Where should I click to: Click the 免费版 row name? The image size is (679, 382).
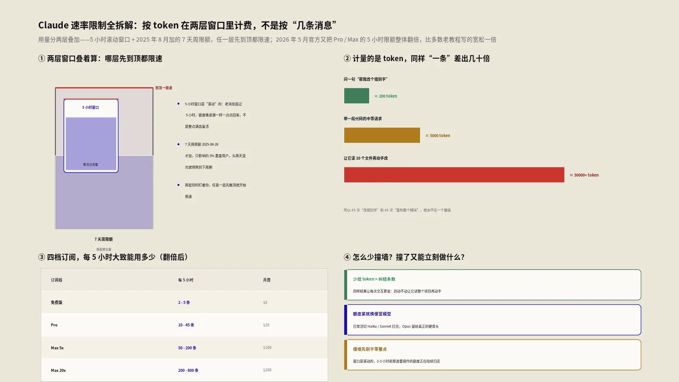[x=56, y=303]
